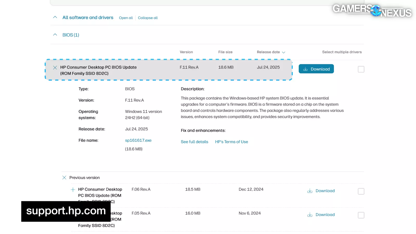This screenshot has height=234, width=416.
Task: Expand F.06 Rev.A entry with plus icon
Action: click(x=73, y=190)
